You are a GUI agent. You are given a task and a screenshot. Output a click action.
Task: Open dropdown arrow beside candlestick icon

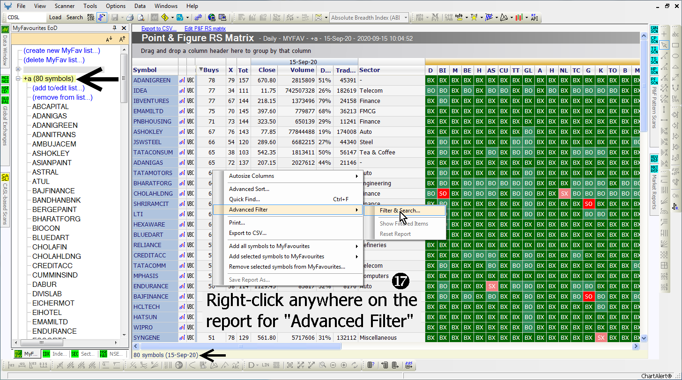pos(526,17)
